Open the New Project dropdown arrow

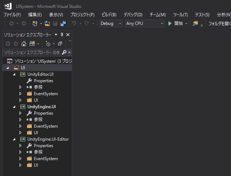pos(41,23)
